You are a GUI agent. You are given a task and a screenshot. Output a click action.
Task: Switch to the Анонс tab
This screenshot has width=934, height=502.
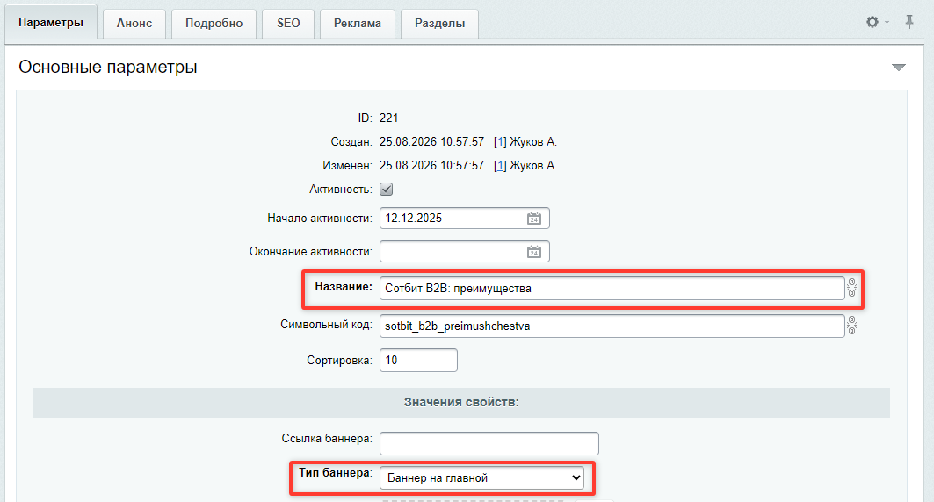coord(134,23)
